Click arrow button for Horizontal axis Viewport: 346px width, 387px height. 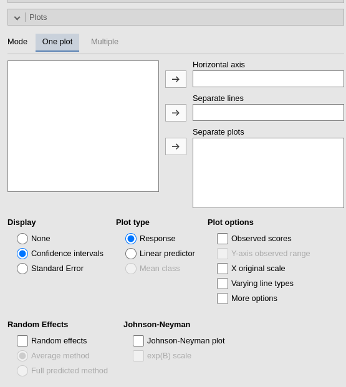point(176,79)
